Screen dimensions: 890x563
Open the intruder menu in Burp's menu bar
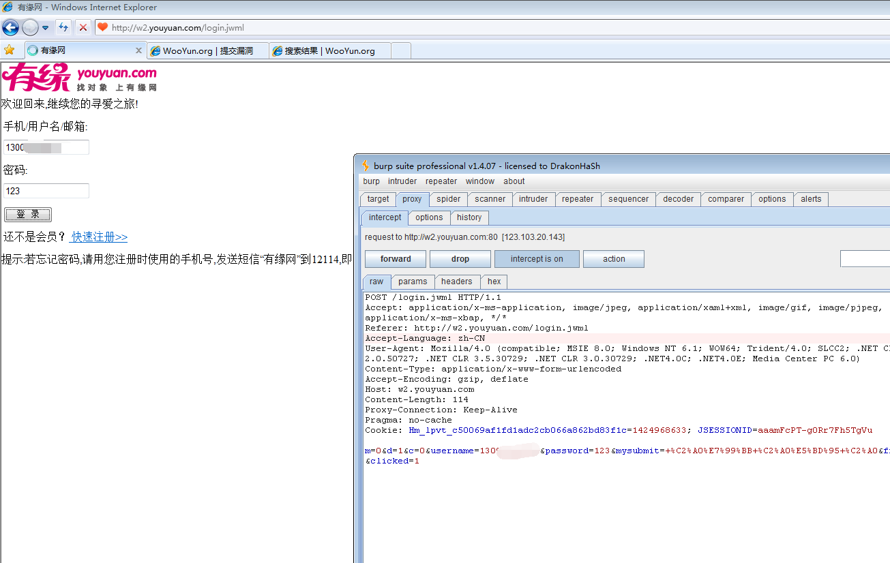(402, 181)
